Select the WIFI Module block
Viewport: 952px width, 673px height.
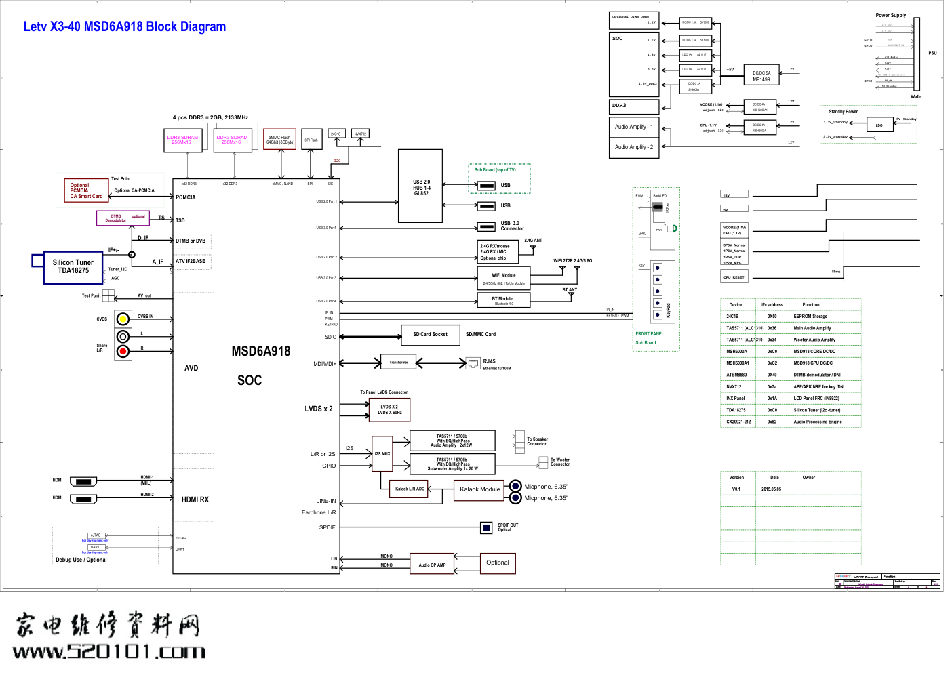pyautogui.click(x=504, y=278)
